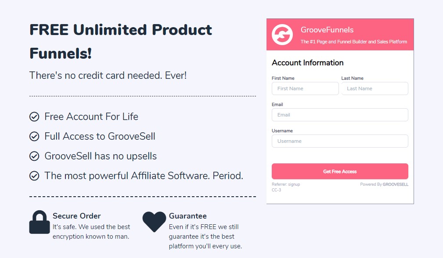
Task: Click the Secure Order heading text
Action: click(x=76, y=216)
